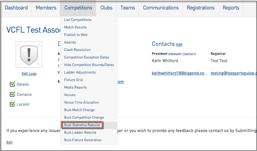Open Publish to Web option
This screenshot has width=257, height=151.
click(x=76, y=35)
